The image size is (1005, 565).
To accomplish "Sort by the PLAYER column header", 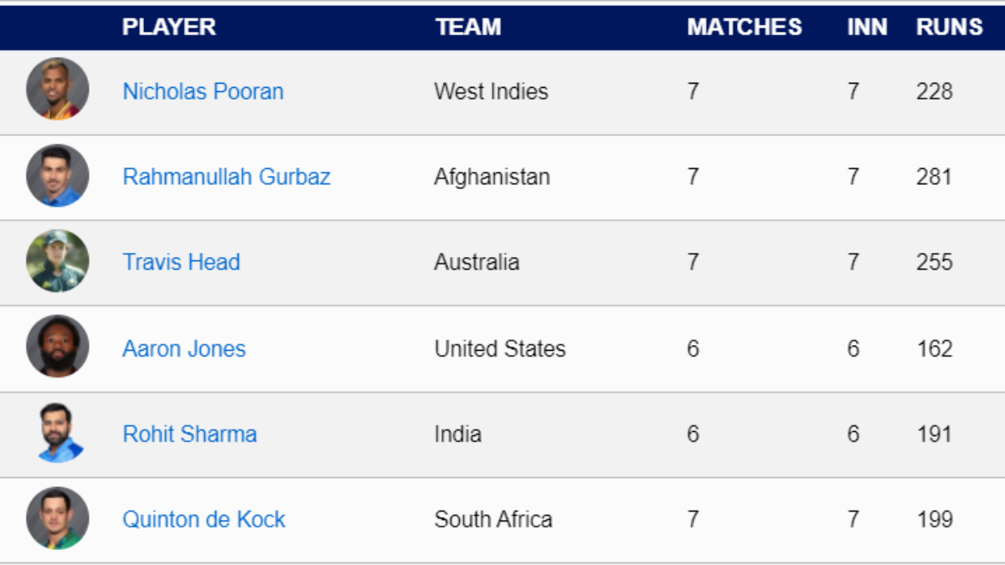I will pos(168,27).
